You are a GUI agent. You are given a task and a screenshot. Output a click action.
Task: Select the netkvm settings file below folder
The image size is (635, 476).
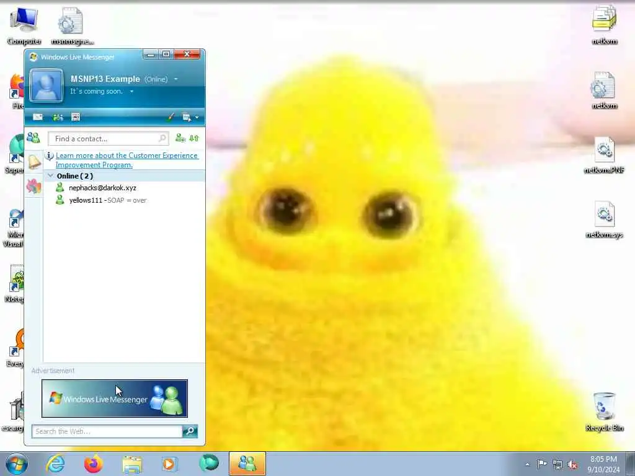[x=604, y=90]
